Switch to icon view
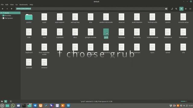The width and height of the screenshot is (193, 108). pos(181,9)
